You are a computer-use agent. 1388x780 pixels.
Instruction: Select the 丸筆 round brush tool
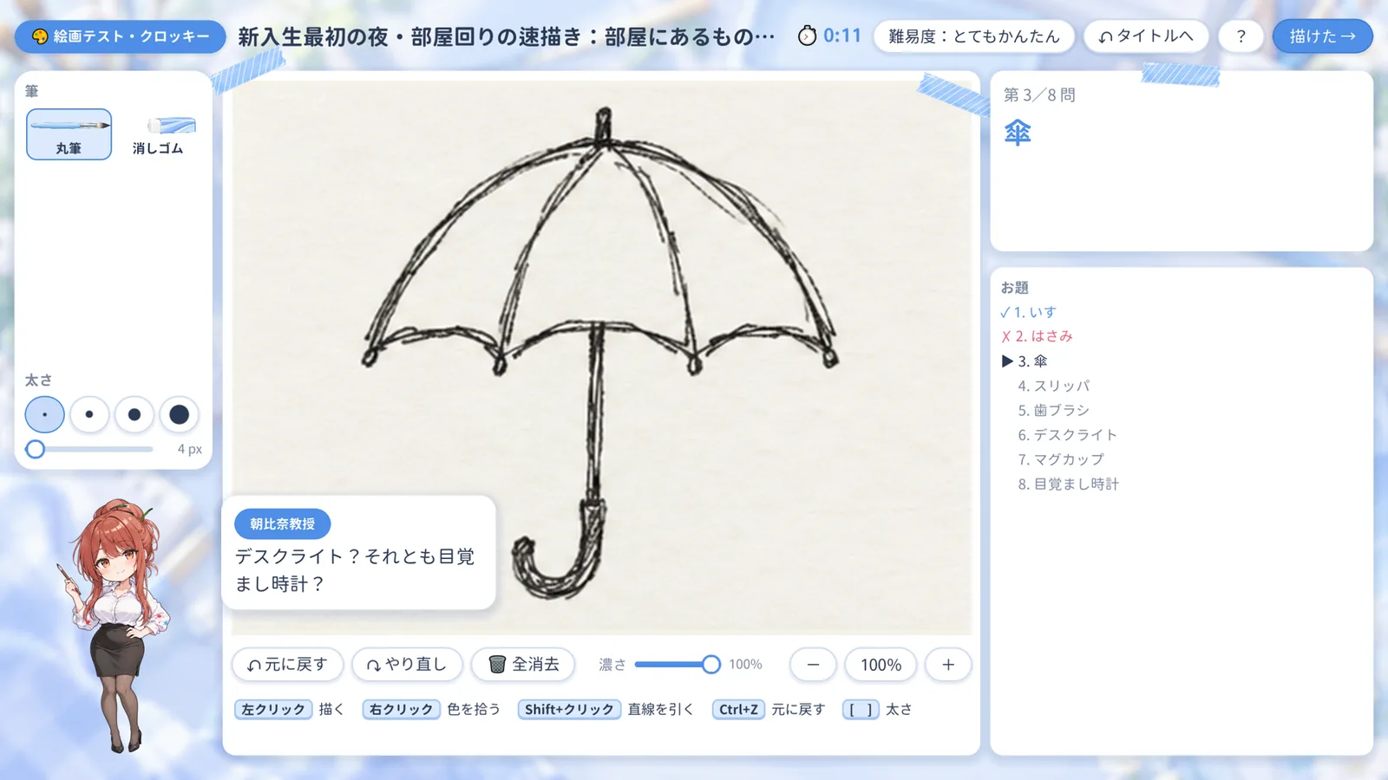tap(69, 134)
